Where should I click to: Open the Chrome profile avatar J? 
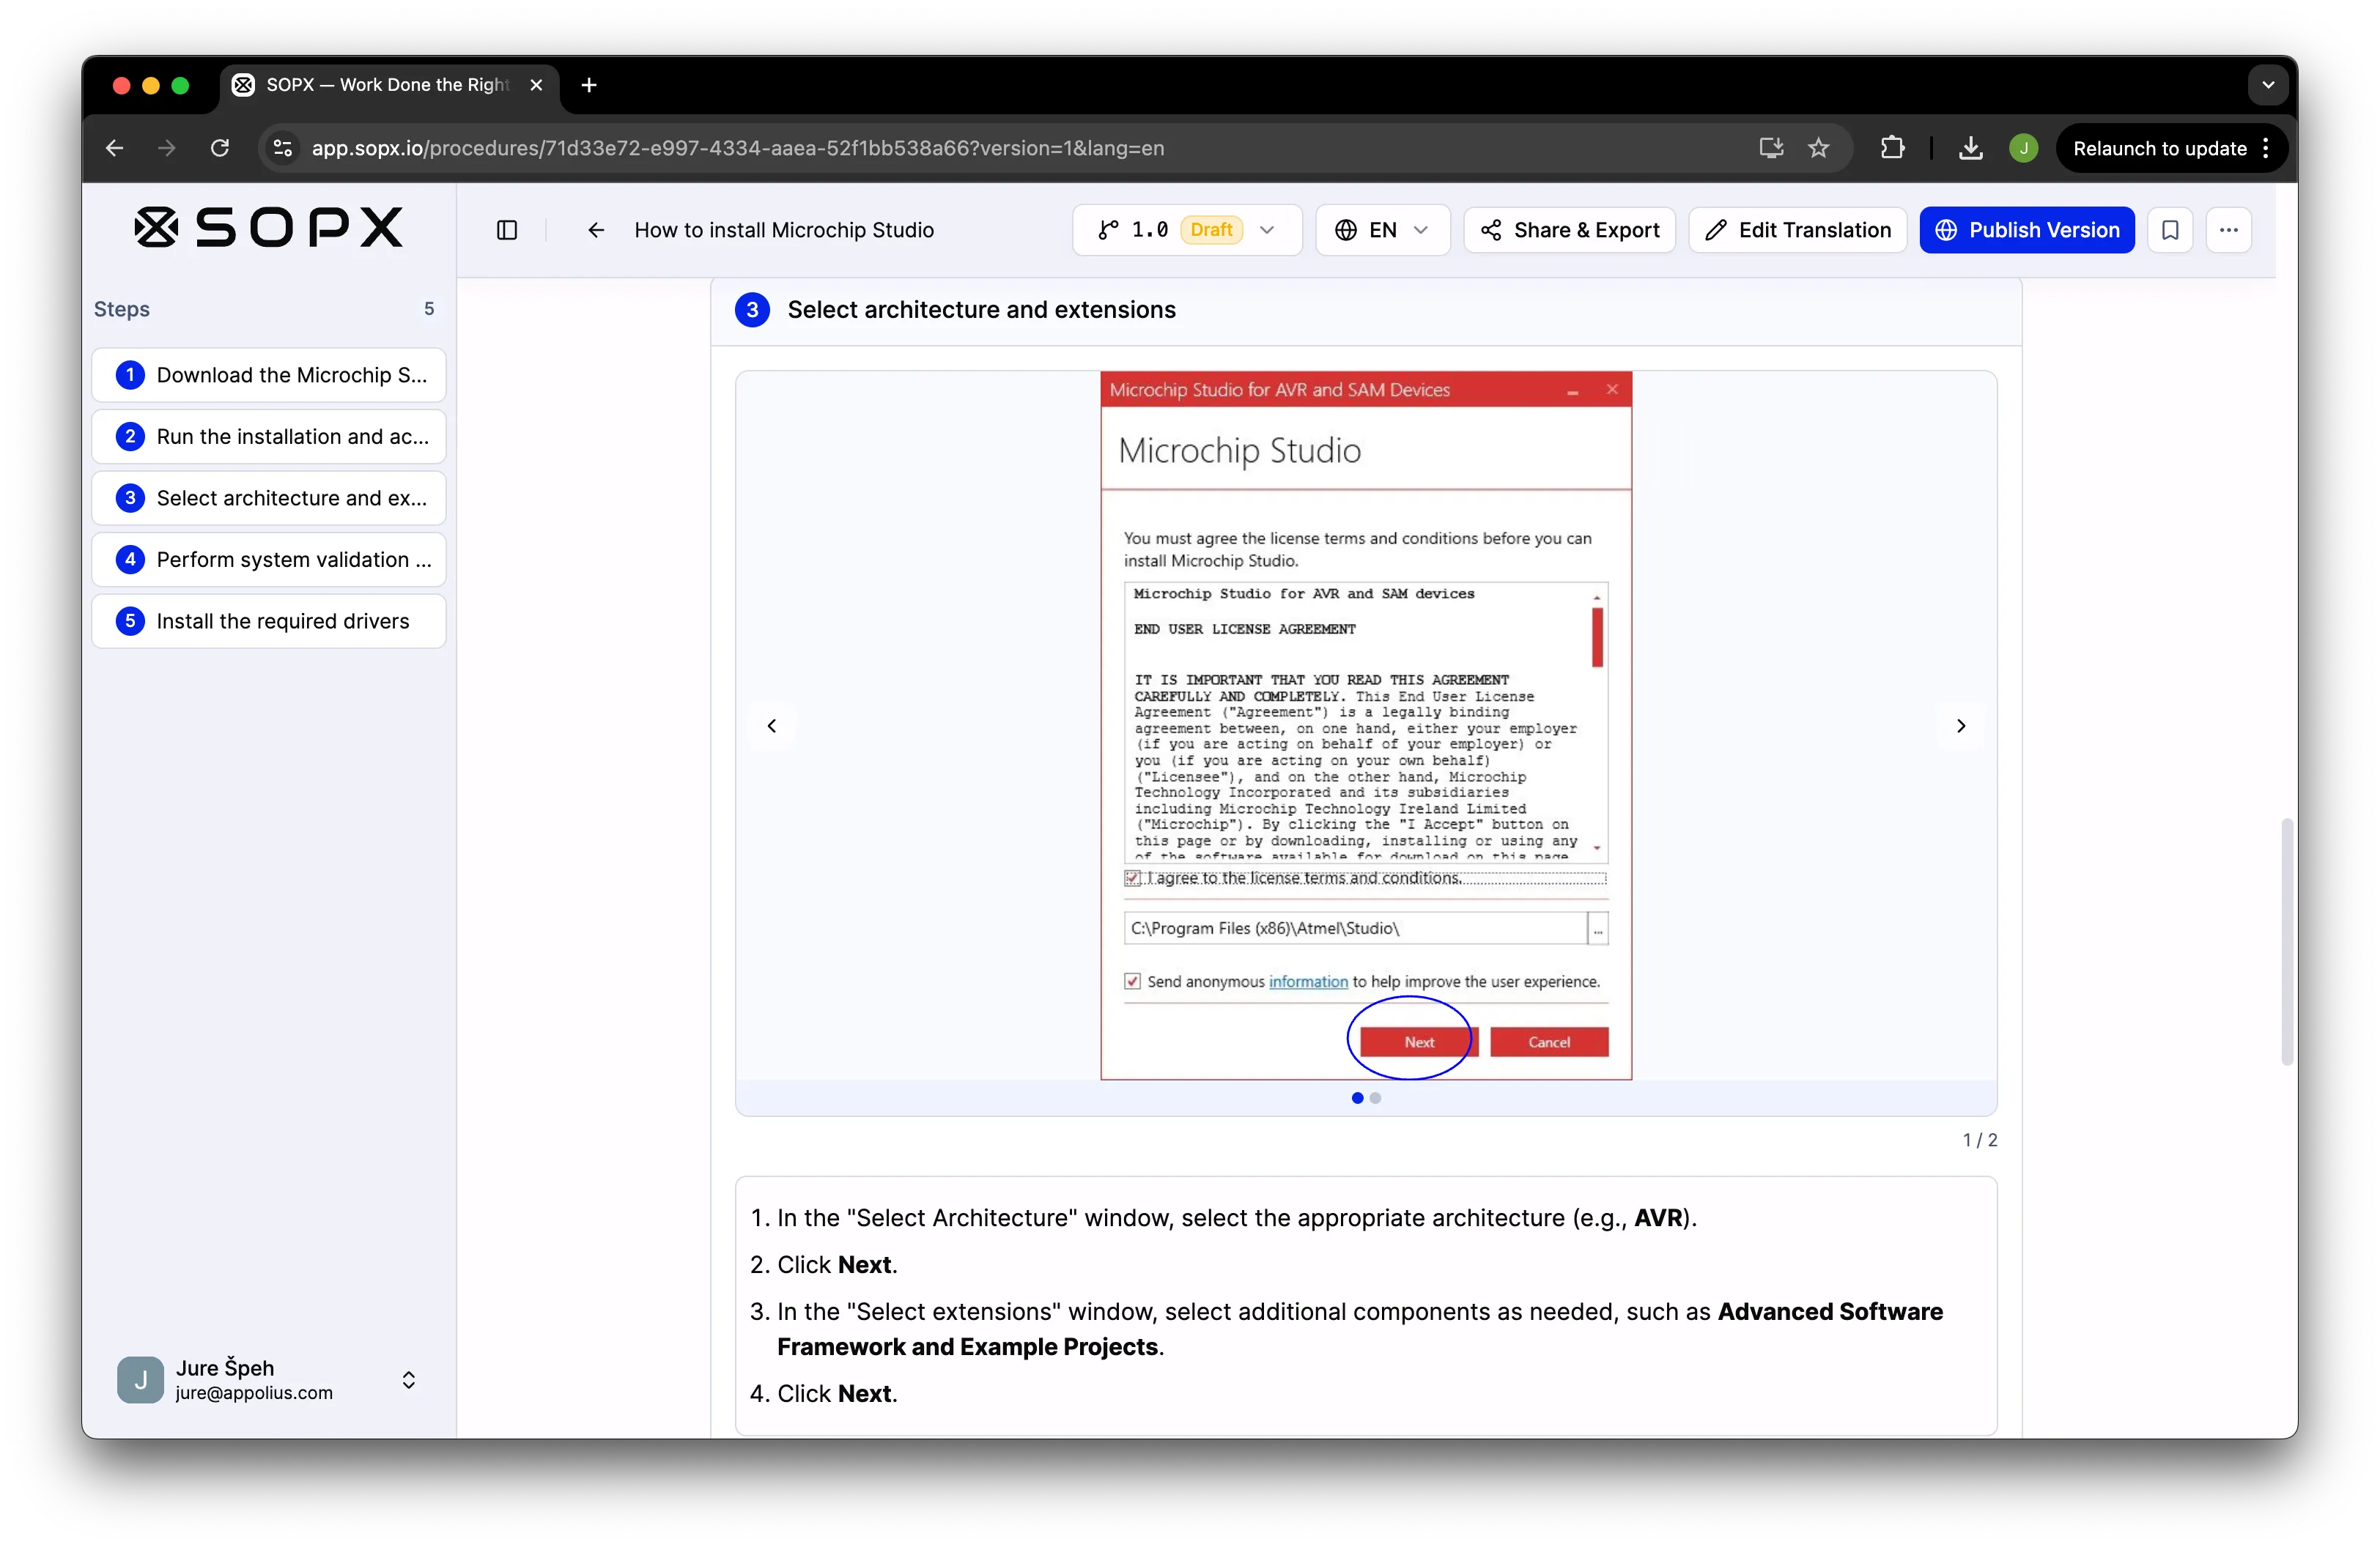tap(2023, 148)
